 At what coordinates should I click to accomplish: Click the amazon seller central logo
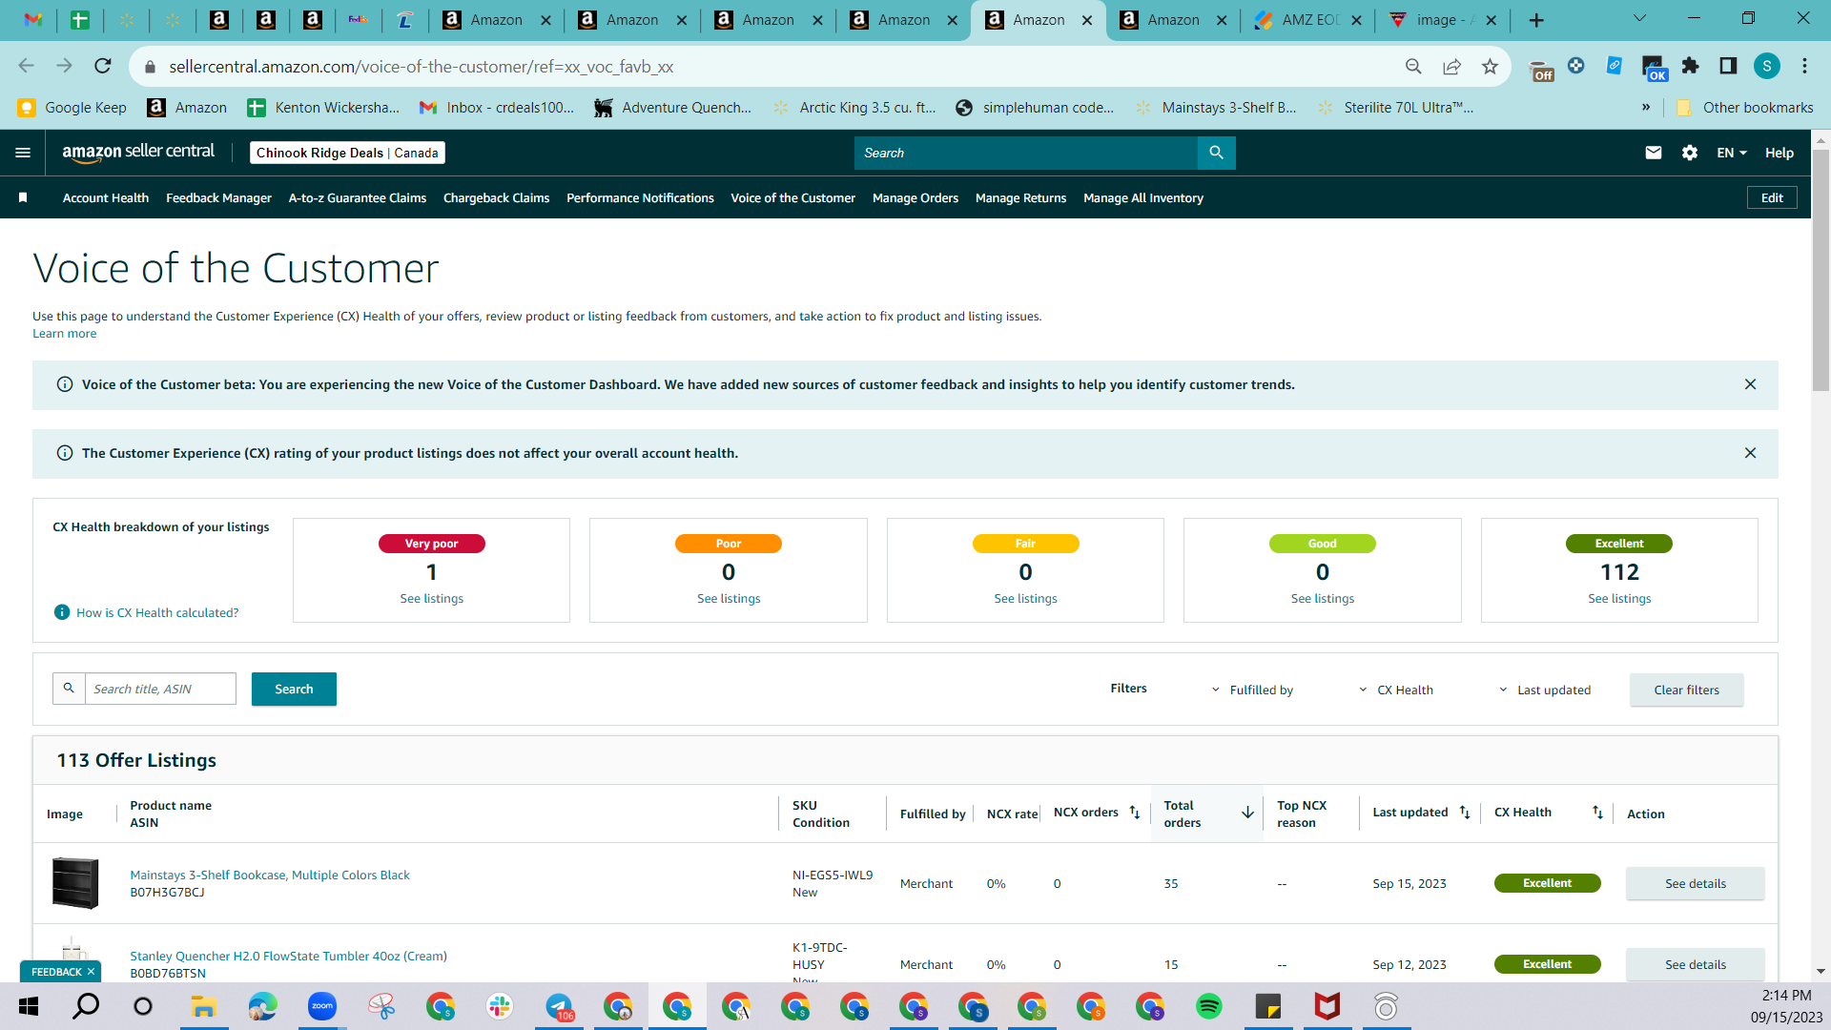click(138, 153)
